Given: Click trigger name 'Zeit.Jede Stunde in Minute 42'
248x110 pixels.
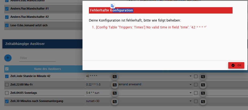Looking at the screenshot, I should click(30, 76).
